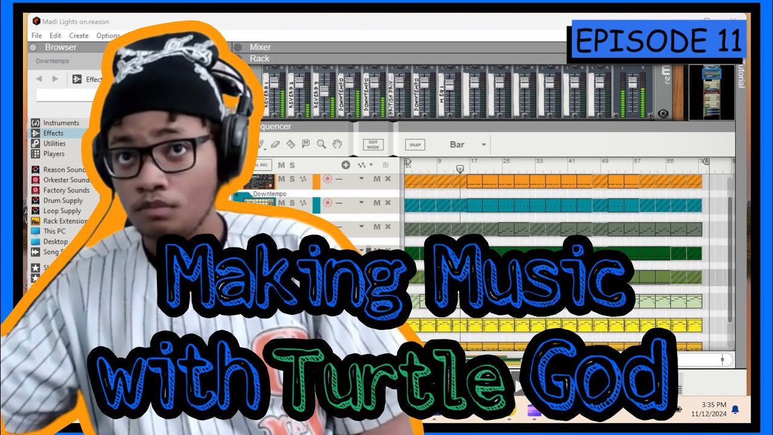Open the Tutorial side tab
The height and width of the screenshot is (435, 773).
click(x=742, y=73)
